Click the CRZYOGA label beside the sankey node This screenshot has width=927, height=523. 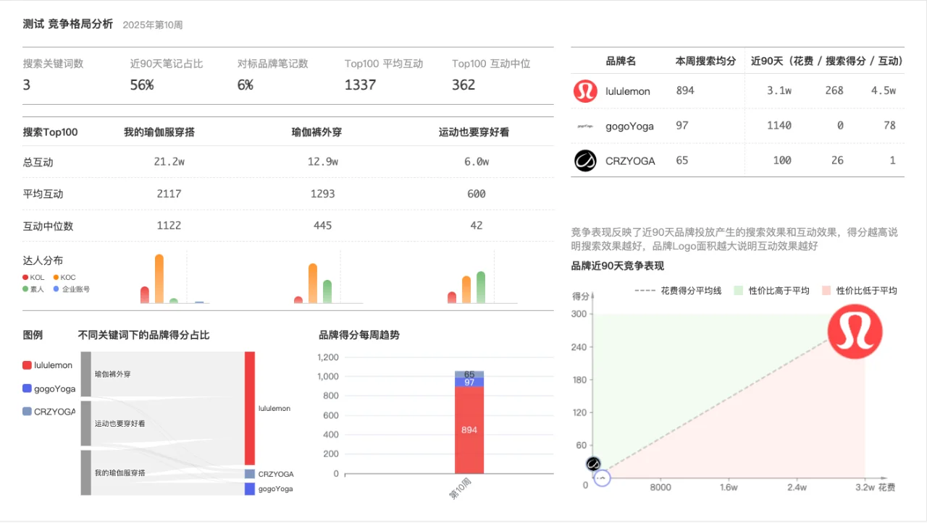point(276,474)
